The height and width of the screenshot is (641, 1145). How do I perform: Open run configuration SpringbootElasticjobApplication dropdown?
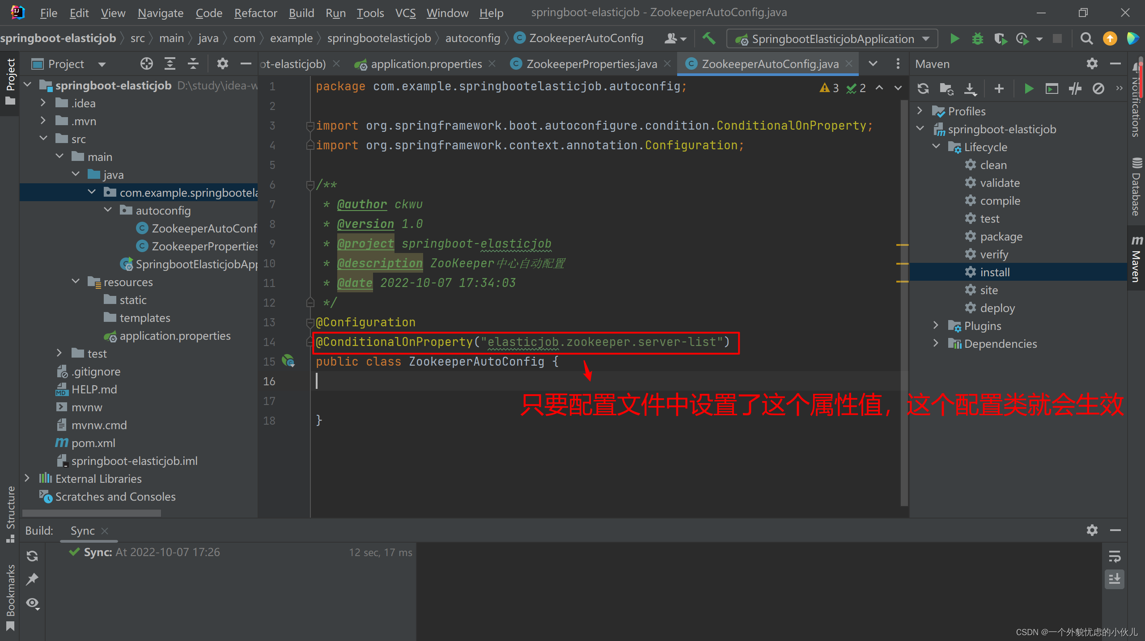[833, 39]
